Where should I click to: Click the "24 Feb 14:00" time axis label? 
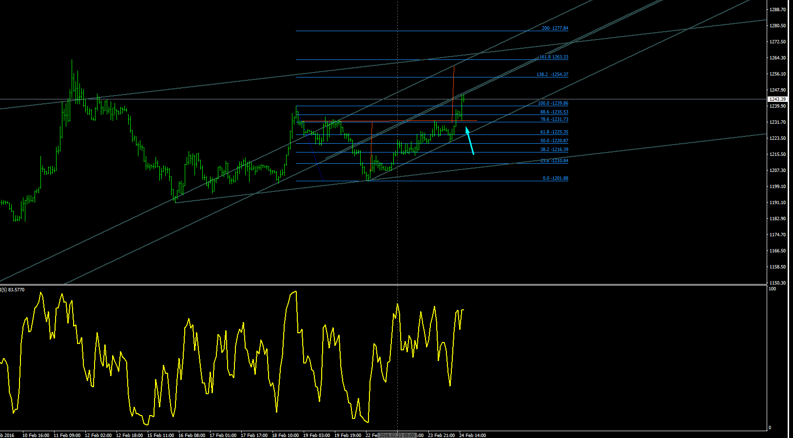472,436
